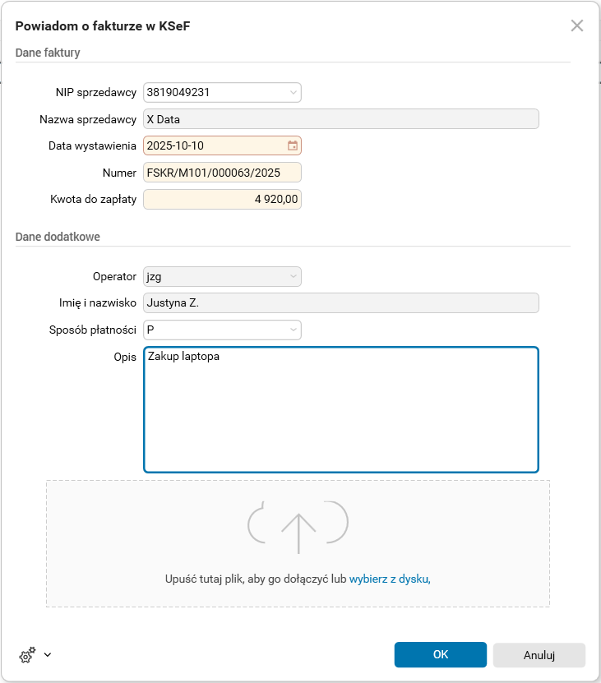Image resolution: width=601 pixels, height=683 pixels.
Task: Click the Kwota do zapłaty amount field
Action: pos(222,199)
